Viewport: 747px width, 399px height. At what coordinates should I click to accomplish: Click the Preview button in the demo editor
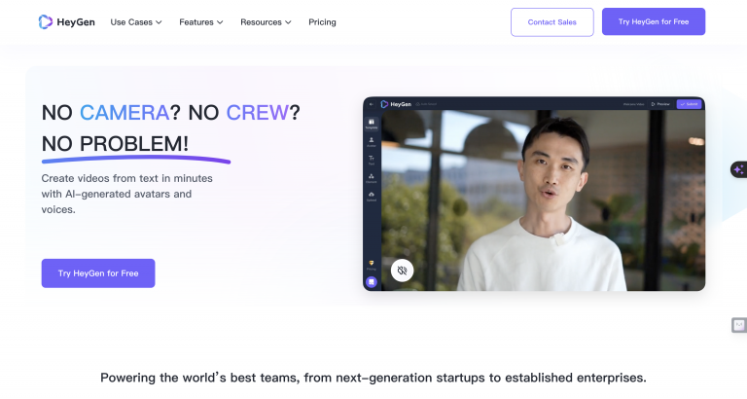tap(660, 104)
